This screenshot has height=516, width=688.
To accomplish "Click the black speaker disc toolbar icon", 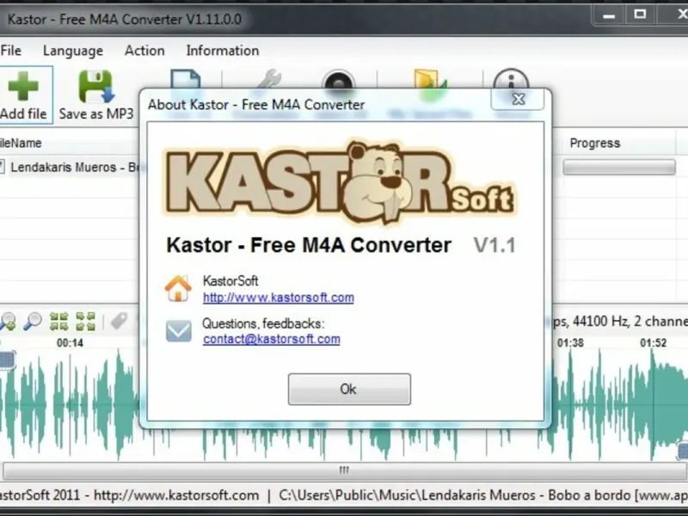I will point(338,79).
